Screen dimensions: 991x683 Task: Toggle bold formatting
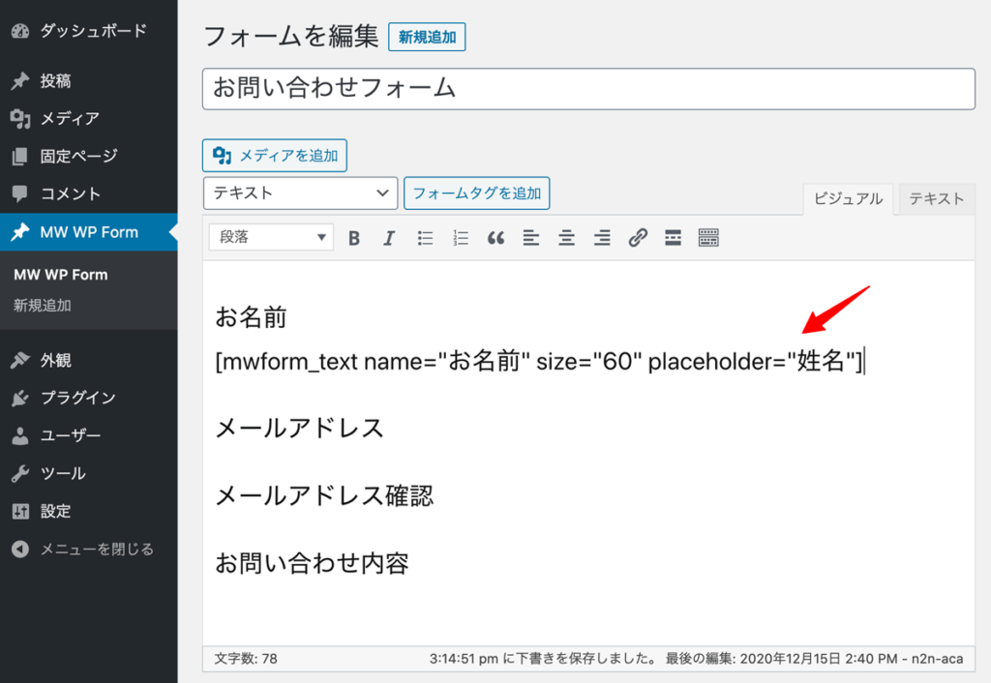pos(354,238)
